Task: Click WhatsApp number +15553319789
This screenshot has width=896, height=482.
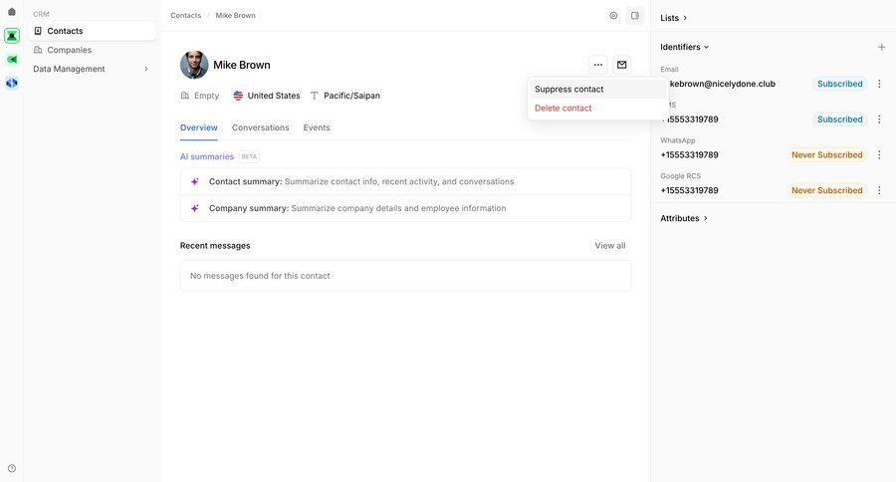Action: [x=689, y=155]
